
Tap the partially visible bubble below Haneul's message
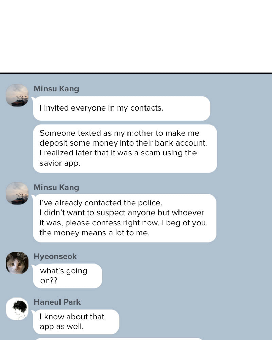point(119,339)
